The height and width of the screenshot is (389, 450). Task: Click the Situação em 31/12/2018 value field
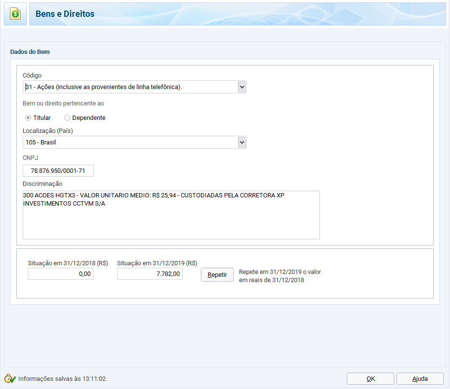click(61, 274)
